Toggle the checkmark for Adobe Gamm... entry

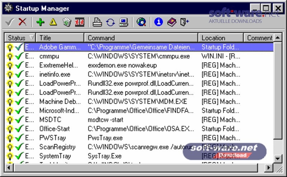tap(19, 47)
